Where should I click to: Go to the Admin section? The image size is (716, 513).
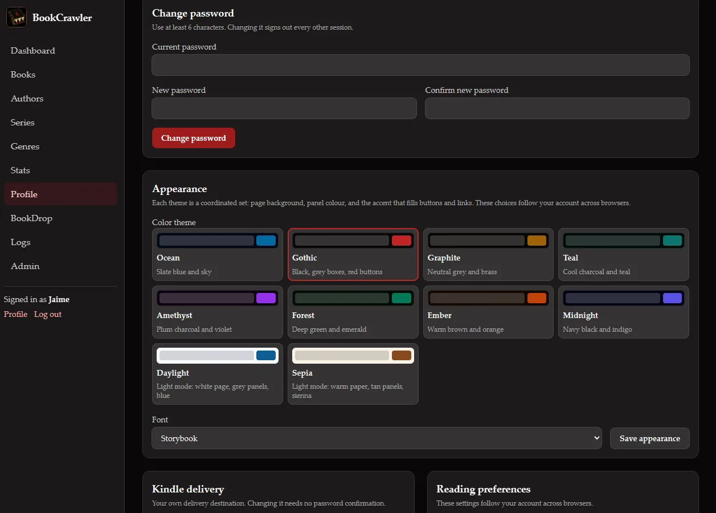tap(60, 266)
